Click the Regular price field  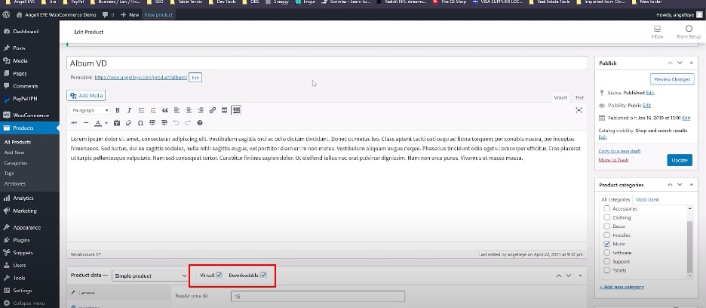coord(318,297)
